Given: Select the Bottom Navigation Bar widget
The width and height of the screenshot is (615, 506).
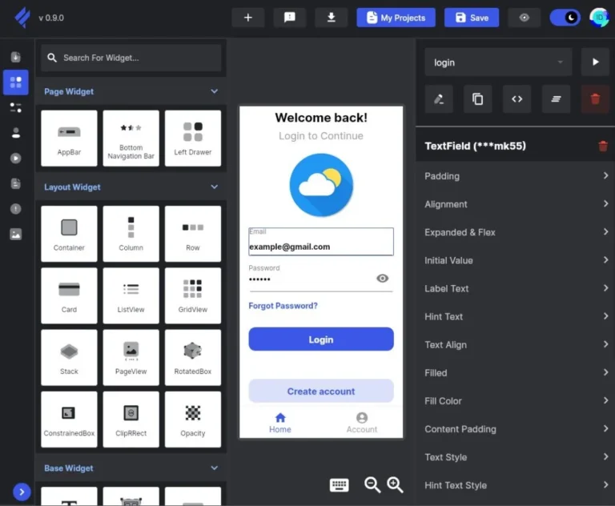Looking at the screenshot, I should pos(131,138).
